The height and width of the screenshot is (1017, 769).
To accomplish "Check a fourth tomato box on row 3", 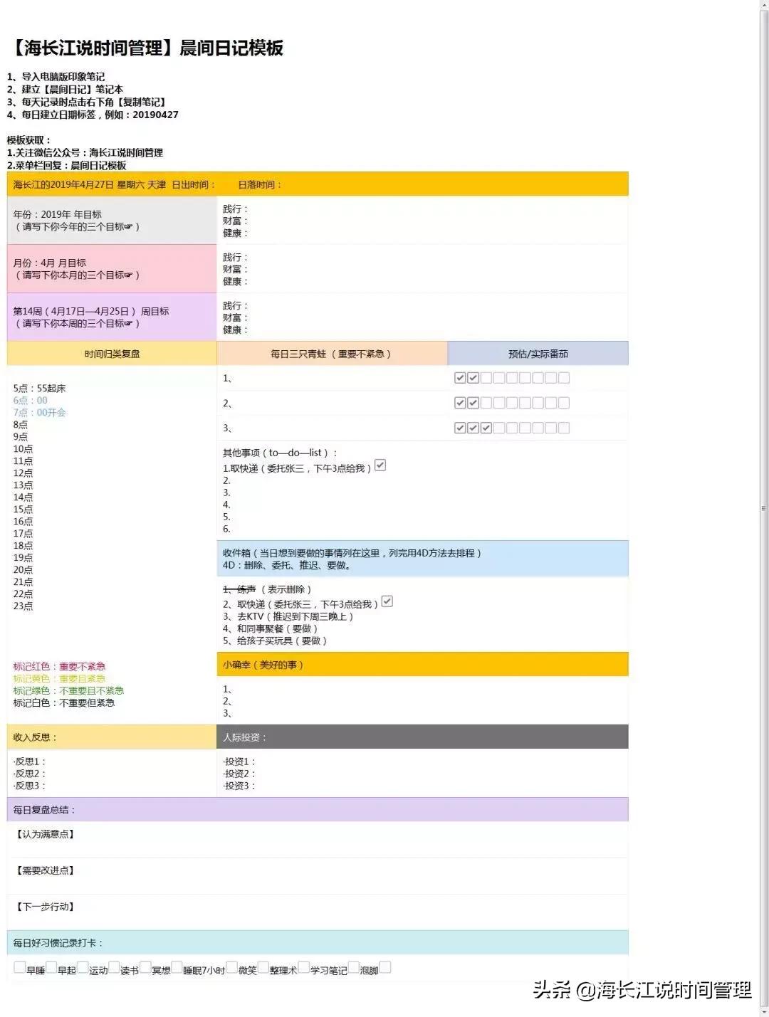I will pos(499,428).
